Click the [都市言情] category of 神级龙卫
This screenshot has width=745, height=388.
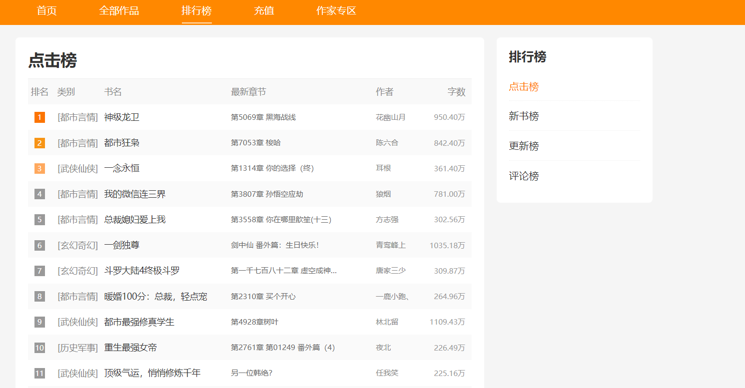(77, 117)
